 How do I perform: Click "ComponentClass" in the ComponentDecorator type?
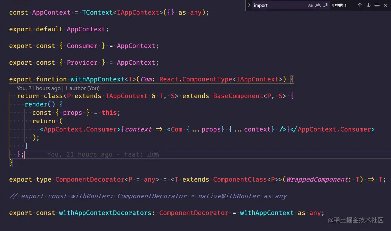[240, 180]
